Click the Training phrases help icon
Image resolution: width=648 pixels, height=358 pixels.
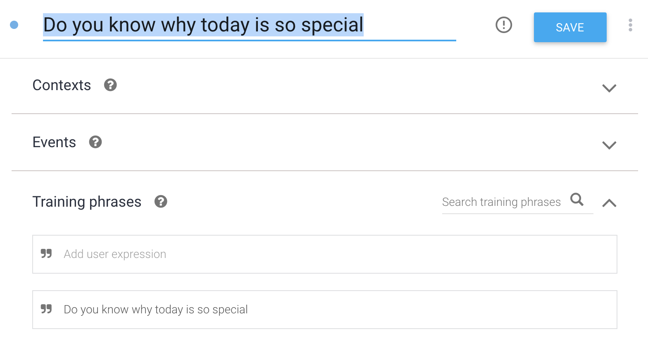point(161,201)
